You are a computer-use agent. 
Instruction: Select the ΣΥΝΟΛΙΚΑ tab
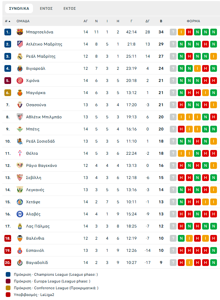[19, 8]
